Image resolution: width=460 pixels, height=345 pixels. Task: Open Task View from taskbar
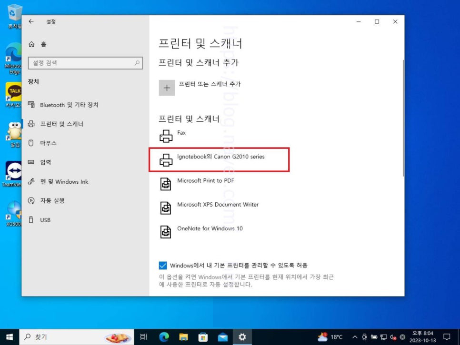tap(144, 337)
